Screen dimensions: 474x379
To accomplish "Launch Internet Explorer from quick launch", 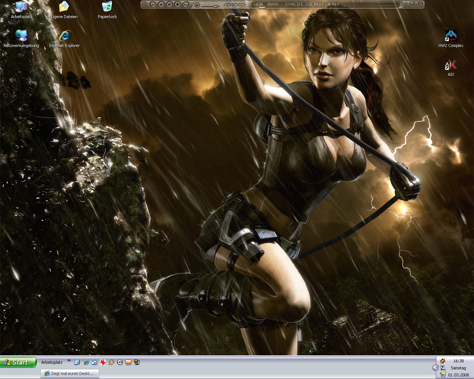I will [86, 362].
